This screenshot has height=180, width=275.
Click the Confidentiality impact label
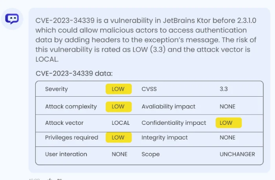[x=174, y=123]
